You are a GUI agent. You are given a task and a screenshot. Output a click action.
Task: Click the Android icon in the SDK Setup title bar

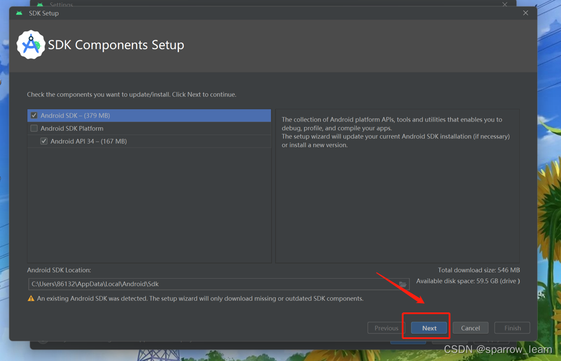click(19, 13)
